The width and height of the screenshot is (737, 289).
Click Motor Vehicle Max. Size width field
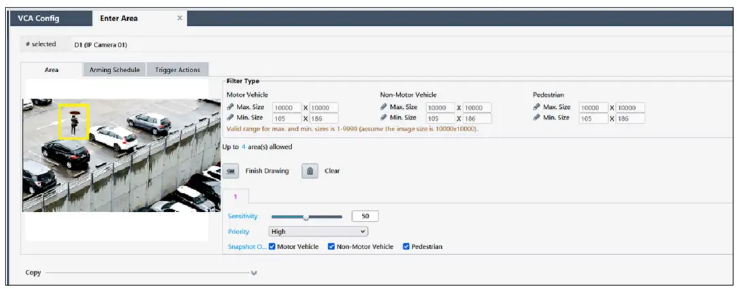(287, 107)
